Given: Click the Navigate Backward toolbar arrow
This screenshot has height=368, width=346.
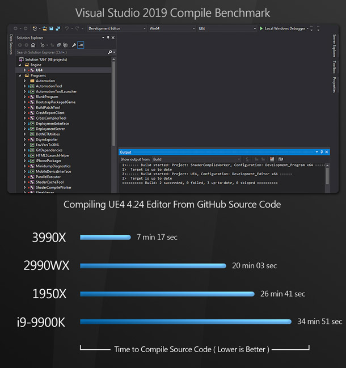Looking at the screenshot, I should (15, 28).
